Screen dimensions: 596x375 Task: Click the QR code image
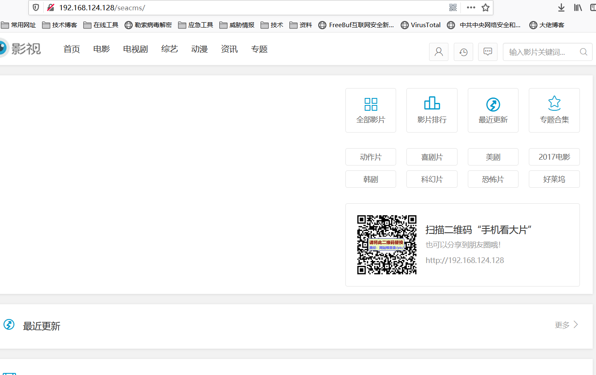(387, 245)
